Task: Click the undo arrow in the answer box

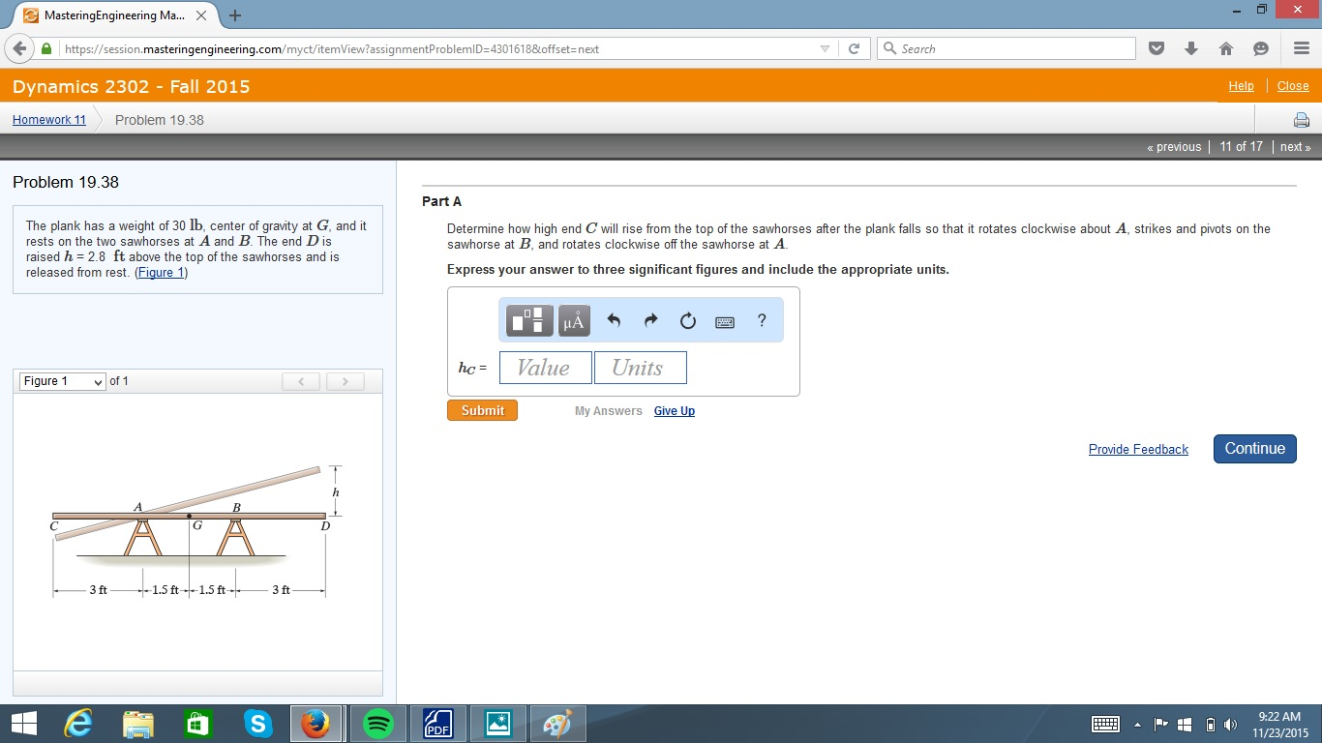Action: [x=614, y=320]
